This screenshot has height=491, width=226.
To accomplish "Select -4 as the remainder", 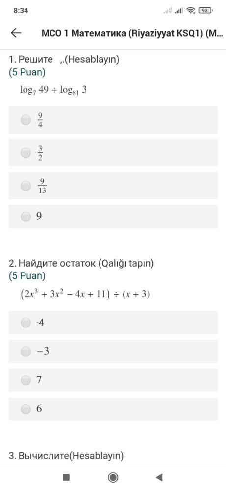I will (x=113, y=322).
